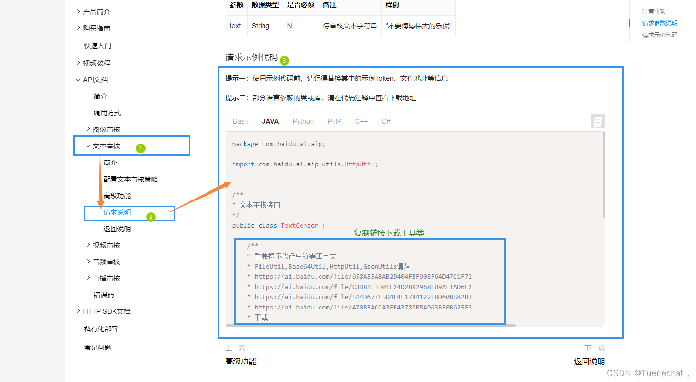Click the C8D81F3301E24D2892968F09AE1AD6E2 file URL
The width and height of the screenshot is (696, 382).
363,287
